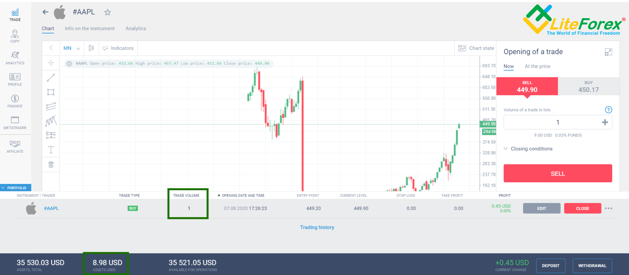Open the Analytics tab
This screenshot has width=629, height=275.
pos(136,28)
